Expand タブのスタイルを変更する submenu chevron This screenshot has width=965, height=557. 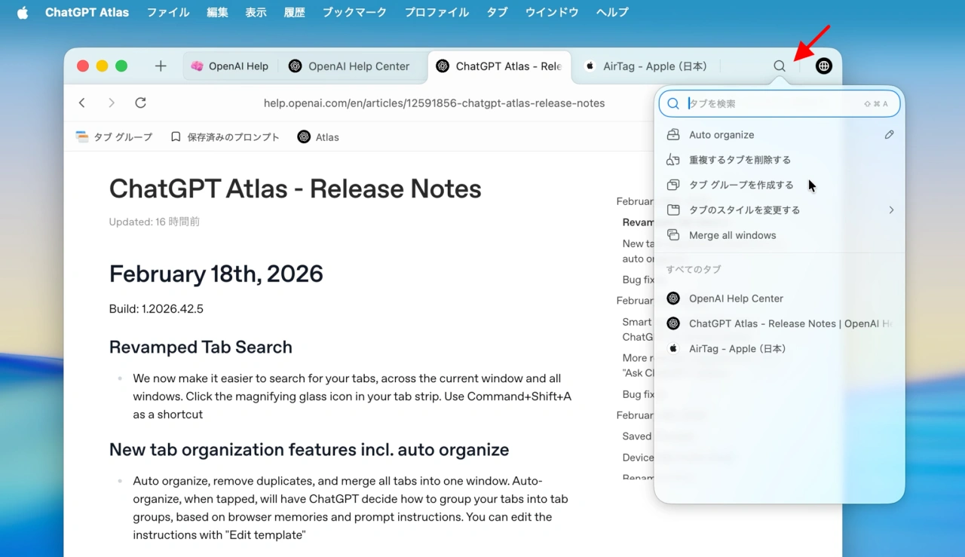point(891,210)
